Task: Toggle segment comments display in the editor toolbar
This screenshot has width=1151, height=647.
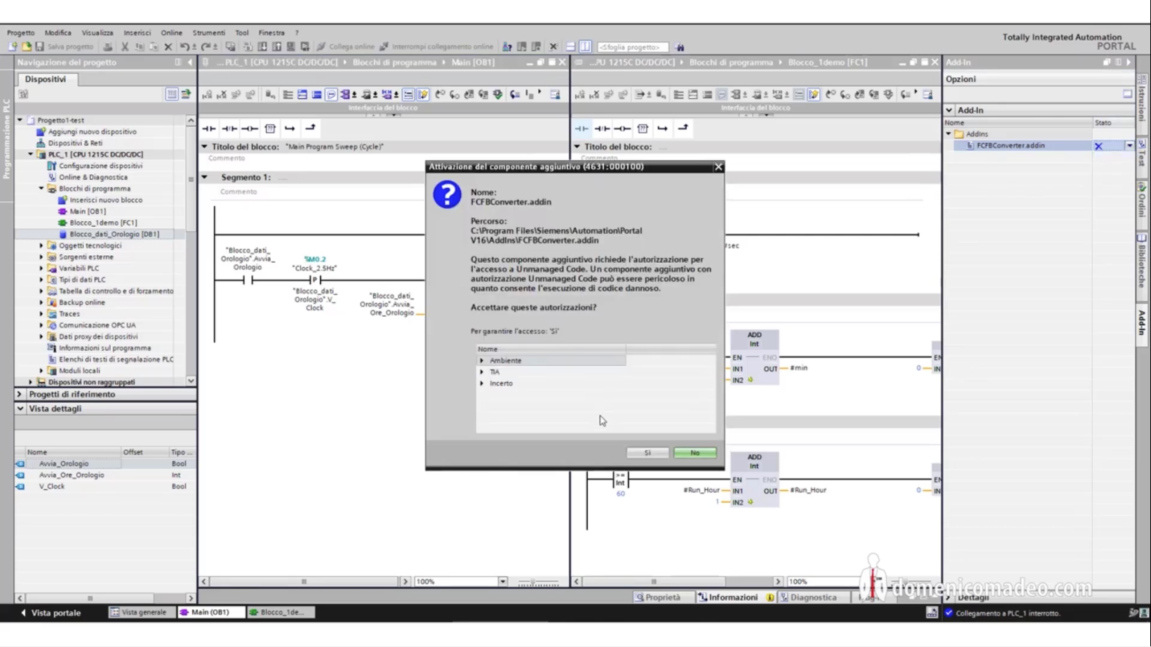Action: (332, 95)
